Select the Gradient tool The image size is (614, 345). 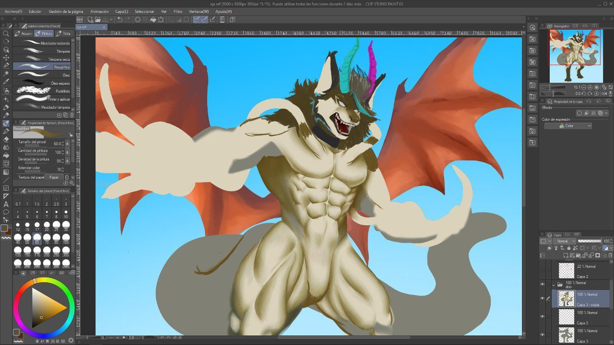pyautogui.click(x=6, y=172)
